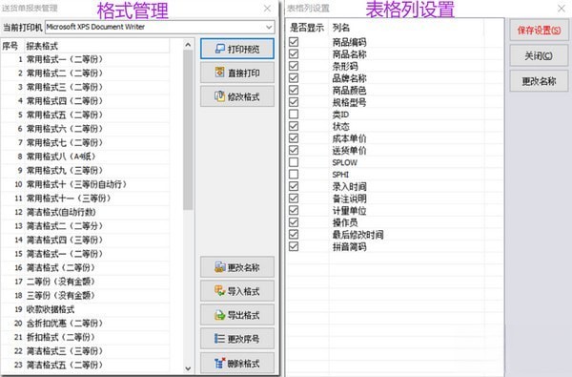The height and width of the screenshot is (377, 572).
Task: Toggle the 录入时间 column checkbox
Action: point(294,186)
